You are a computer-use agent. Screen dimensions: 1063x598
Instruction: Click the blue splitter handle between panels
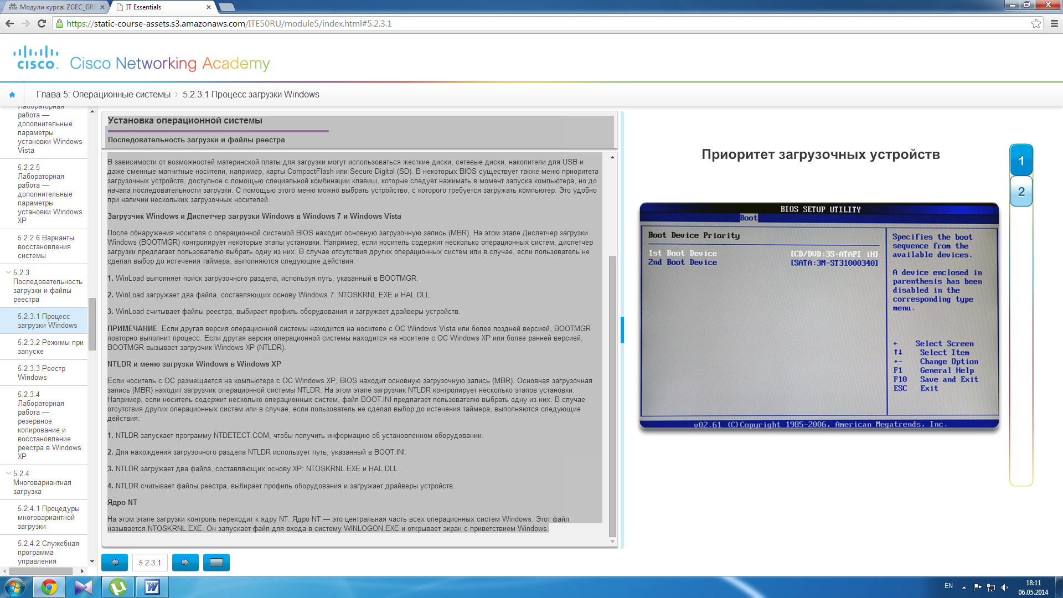[x=622, y=330]
